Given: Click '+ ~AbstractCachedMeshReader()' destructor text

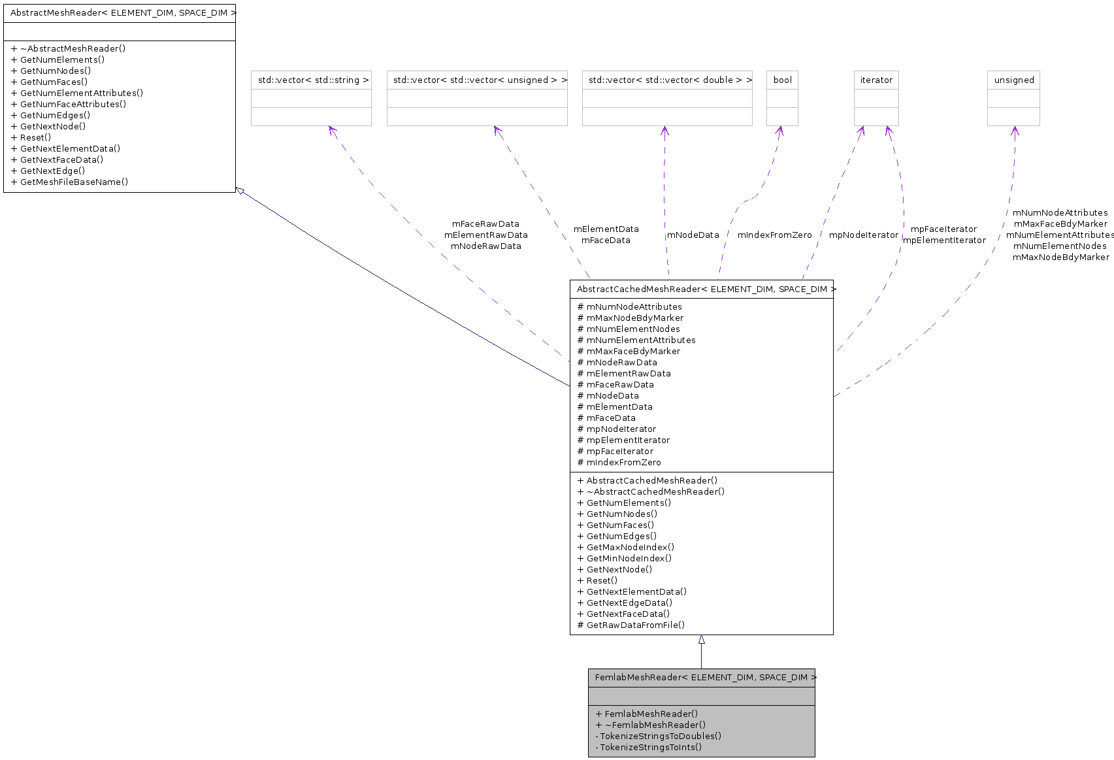Looking at the screenshot, I should (651, 491).
